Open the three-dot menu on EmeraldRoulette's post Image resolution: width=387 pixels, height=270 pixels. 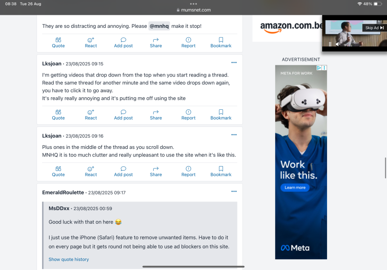point(234,192)
